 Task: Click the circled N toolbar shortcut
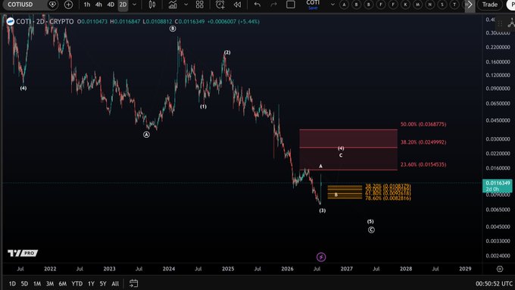430,5
